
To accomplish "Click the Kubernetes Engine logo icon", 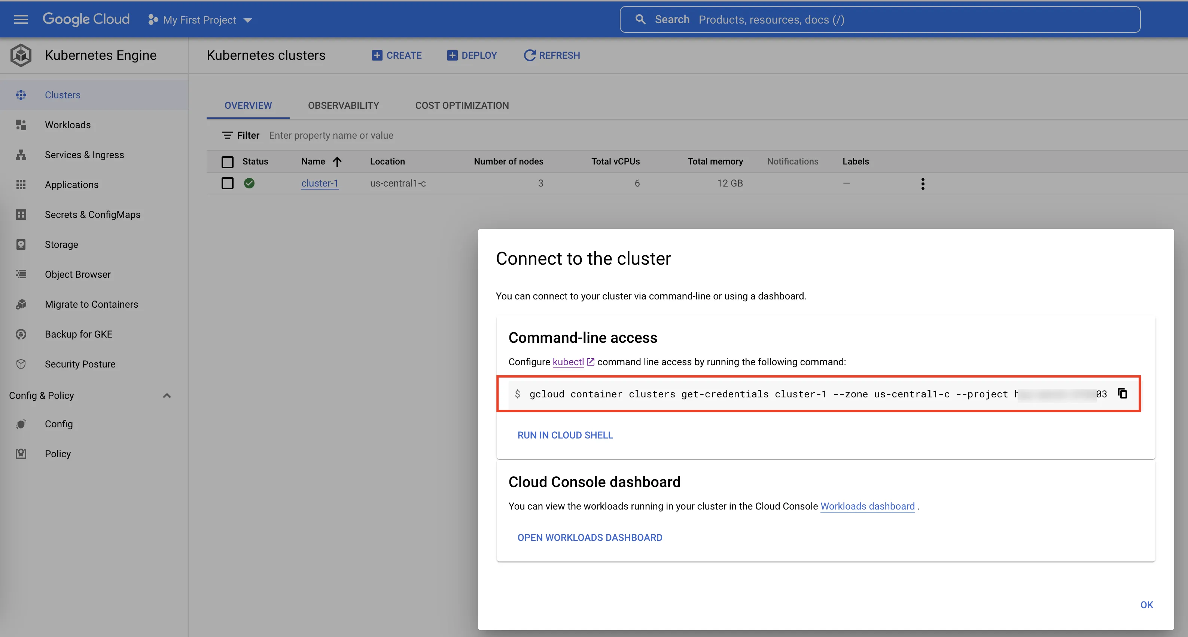I will tap(21, 55).
